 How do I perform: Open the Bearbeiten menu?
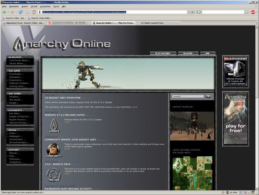(14, 6)
